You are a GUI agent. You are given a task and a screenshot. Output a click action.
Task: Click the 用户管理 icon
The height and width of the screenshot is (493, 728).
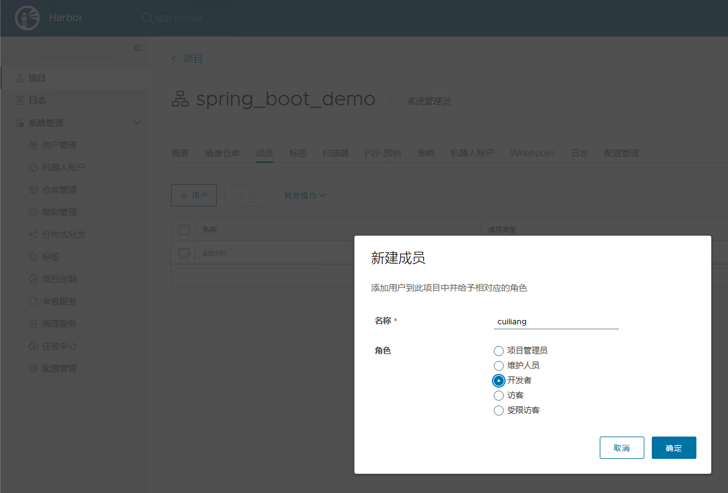pyautogui.click(x=33, y=145)
